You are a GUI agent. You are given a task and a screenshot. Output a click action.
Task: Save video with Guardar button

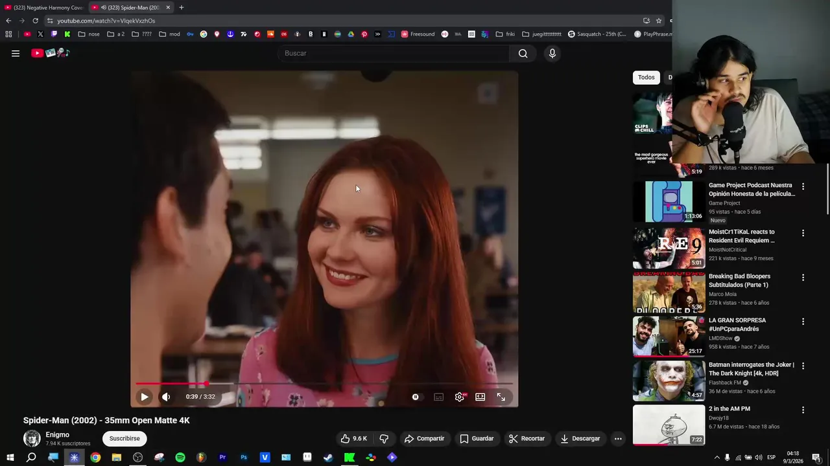[x=477, y=438]
